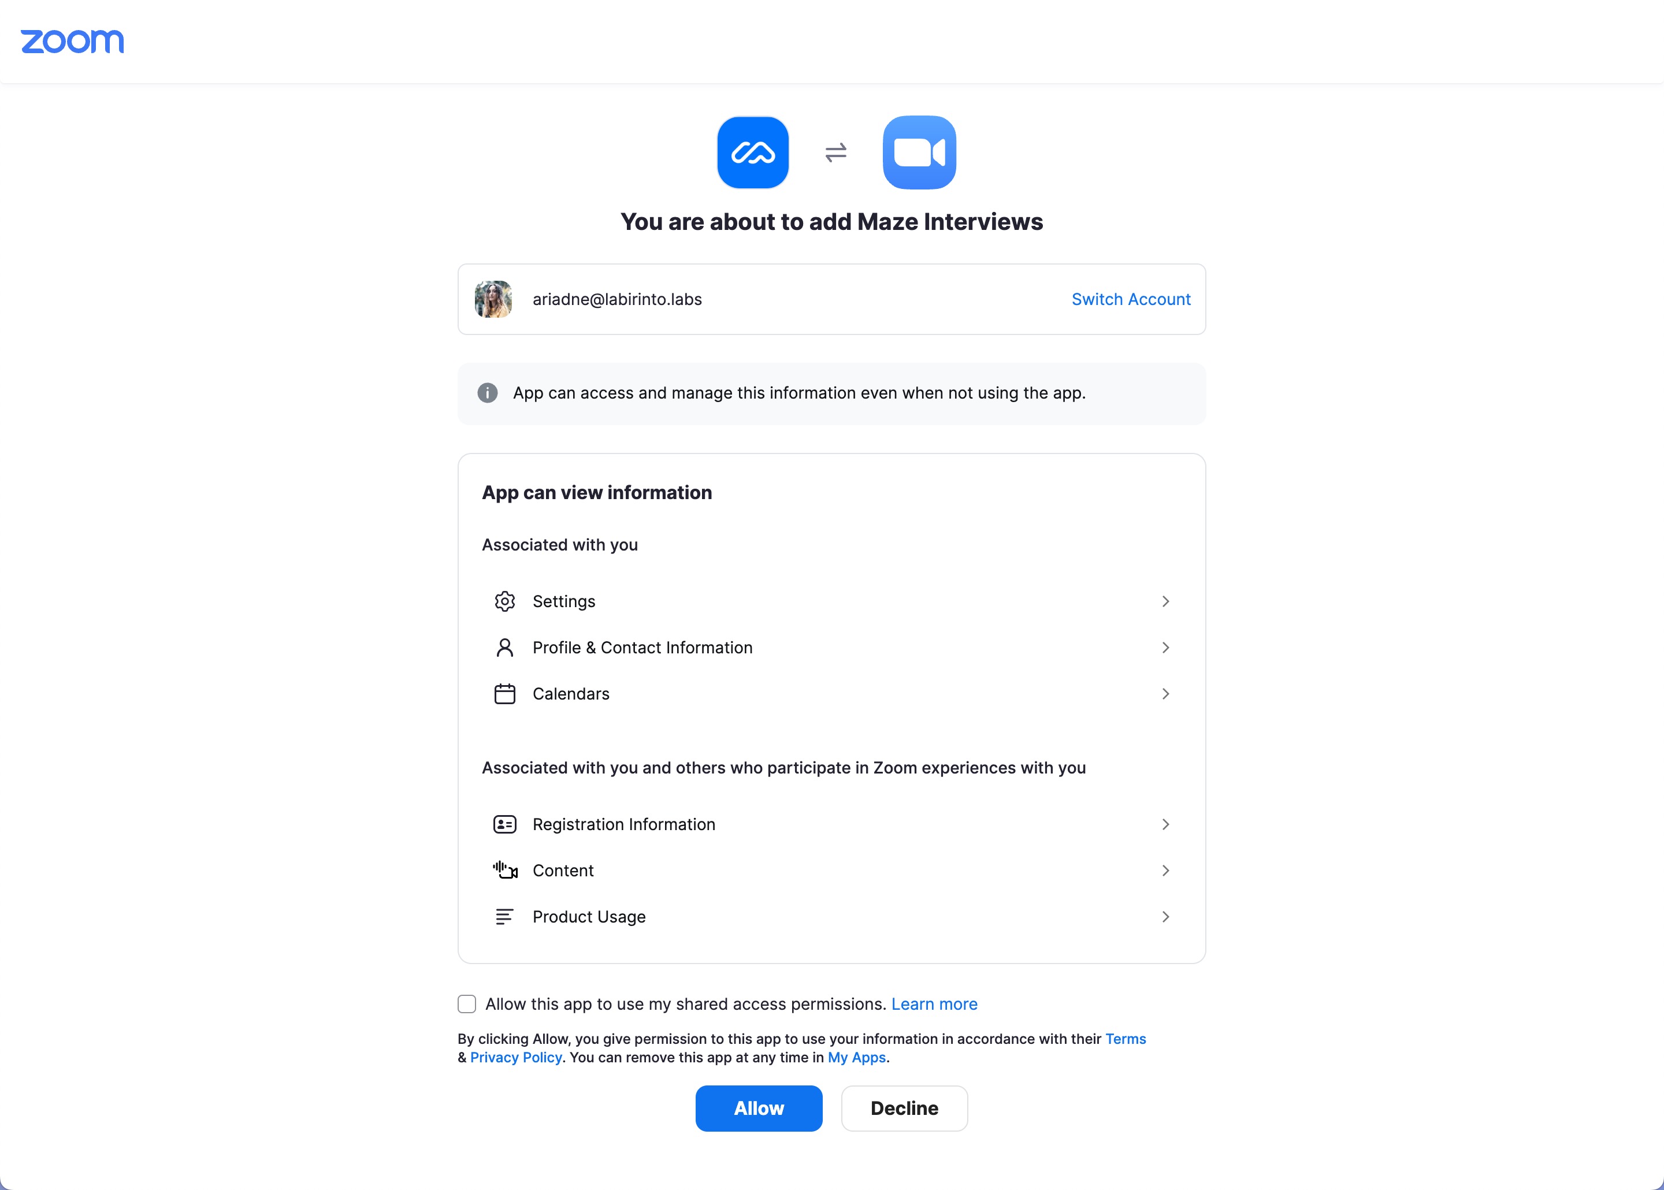Click the Product Usage list icon
This screenshot has height=1190, width=1664.
click(x=505, y=916)
